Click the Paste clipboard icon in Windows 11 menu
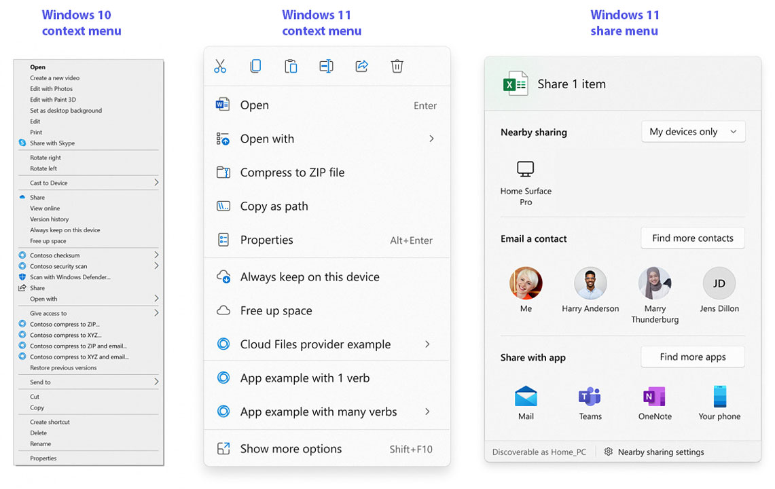This screenshot has height=489, width=775. point(291,67)
